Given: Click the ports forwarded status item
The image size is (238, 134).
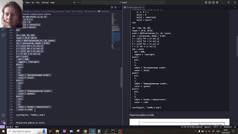Looking at the screenshot, I should tap(17, 127).
